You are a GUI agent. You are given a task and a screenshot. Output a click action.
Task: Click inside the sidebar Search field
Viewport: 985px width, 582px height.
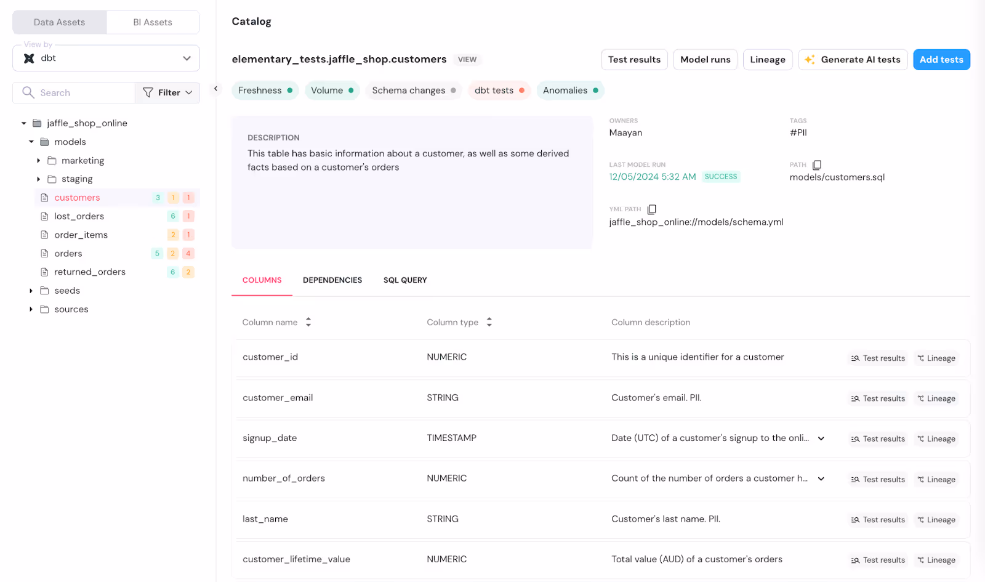coord(74,92)
